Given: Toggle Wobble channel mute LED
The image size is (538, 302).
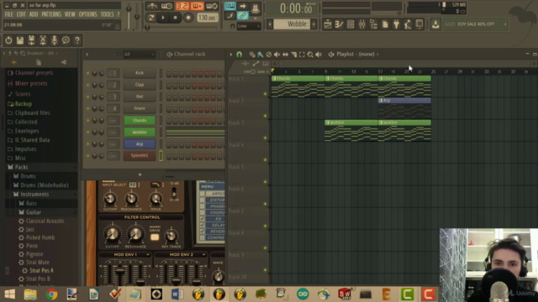Looking at the screenshot, I should pos(87,133).
